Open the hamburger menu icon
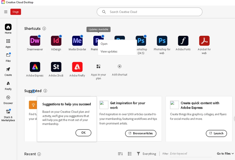235x160 pixels. click(6, 12)
